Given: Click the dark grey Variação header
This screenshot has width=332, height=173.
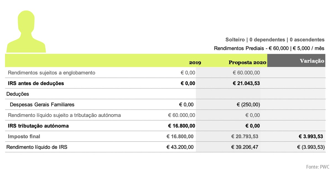Looking at the screenshot, I should [x=312, y=61].
